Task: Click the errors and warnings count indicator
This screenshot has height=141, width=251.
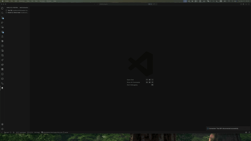Action: tap(30, 132)
